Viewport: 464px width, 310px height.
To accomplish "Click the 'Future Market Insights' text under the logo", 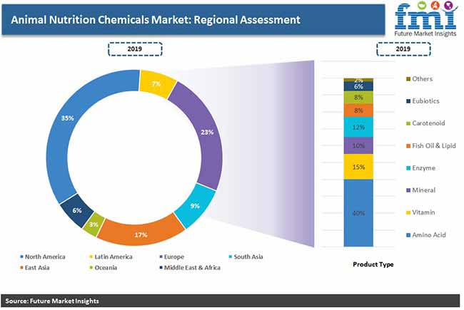I will [425, 33].
